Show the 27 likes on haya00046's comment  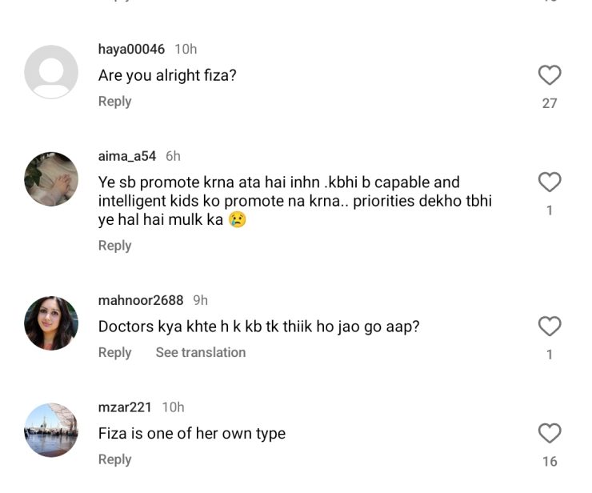point(550,103)
